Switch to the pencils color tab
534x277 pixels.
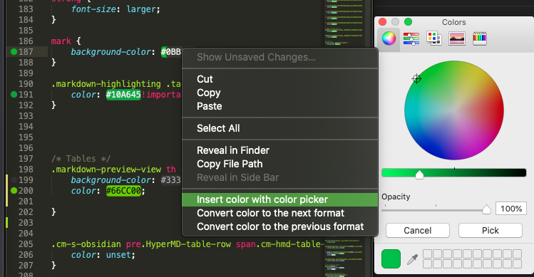click(x=480, y=38)
